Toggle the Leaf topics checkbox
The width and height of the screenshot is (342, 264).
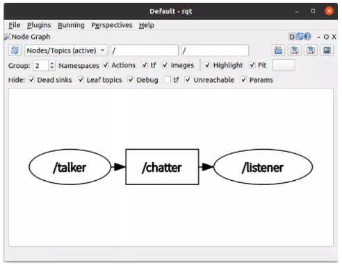(x=81, y=80)
